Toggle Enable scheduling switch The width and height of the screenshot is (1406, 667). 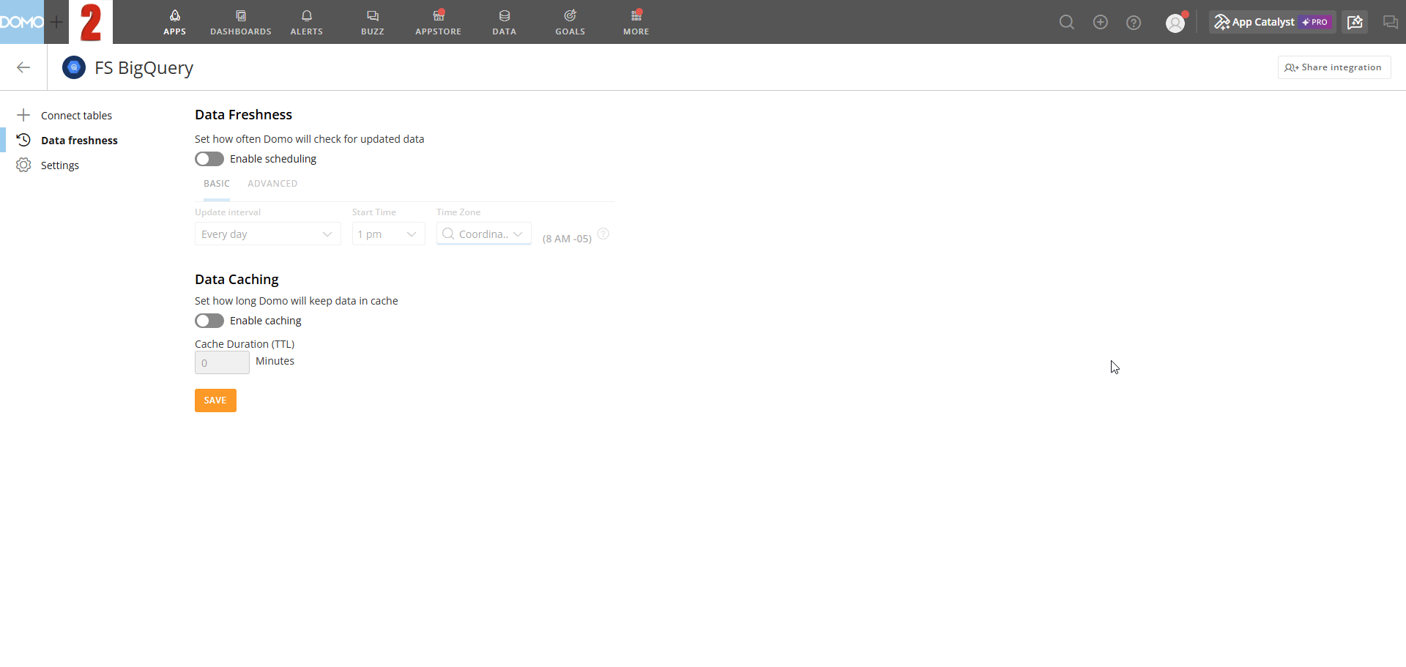(x=209, y=159)
